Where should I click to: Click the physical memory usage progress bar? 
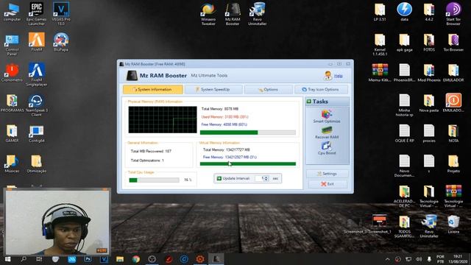click(248, 132)
